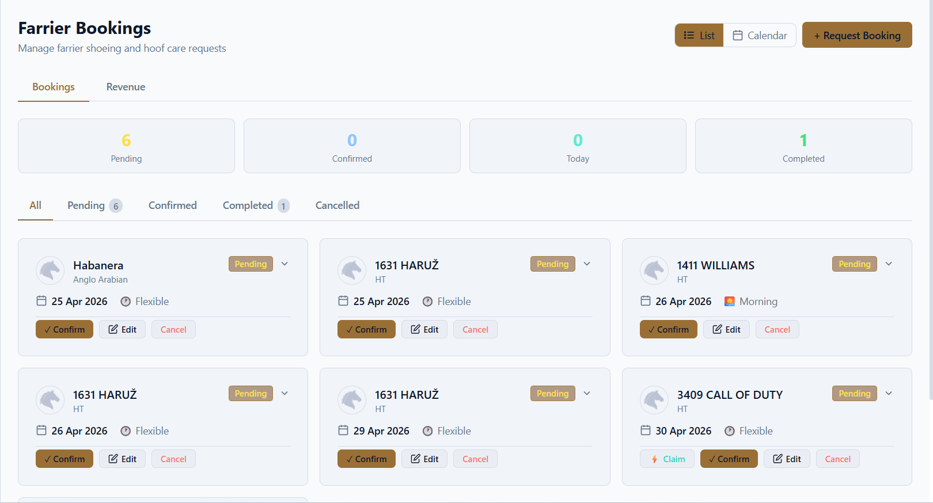The image size is (933, 503).
Task: Click the Pending summary card showing 6
Action: [126, 146]
